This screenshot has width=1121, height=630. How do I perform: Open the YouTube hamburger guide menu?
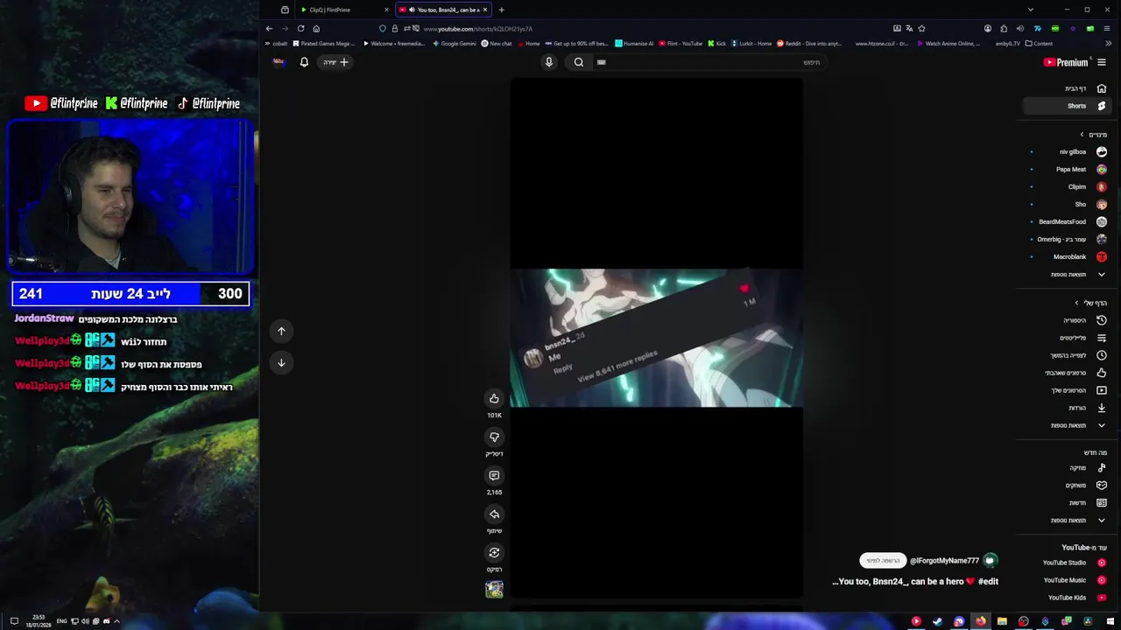(1102, 62)
